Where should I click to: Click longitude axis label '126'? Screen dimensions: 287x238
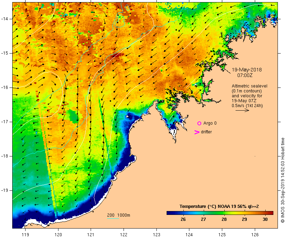(255, 234)
